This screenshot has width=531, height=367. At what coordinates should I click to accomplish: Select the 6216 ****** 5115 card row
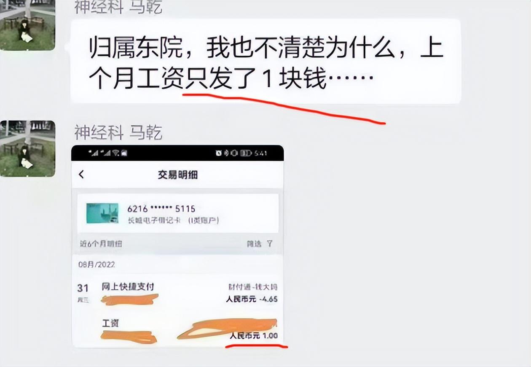click(x=178, y=213)
